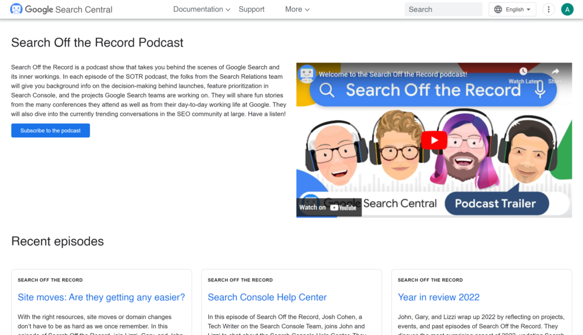Open the Support menu item

[x=251, y=9]
